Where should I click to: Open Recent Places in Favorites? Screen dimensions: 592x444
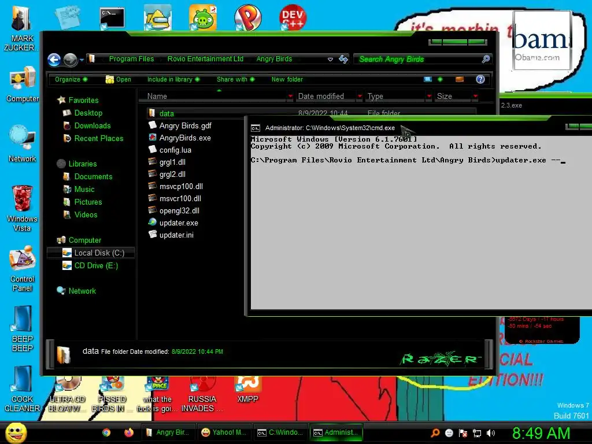coord(98,139)
